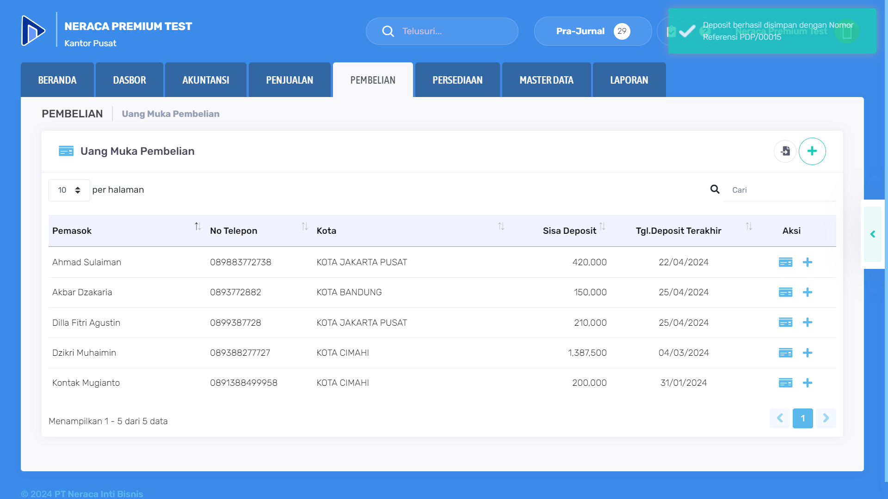Expand the right side panel chevron

[x=873, y=234]
